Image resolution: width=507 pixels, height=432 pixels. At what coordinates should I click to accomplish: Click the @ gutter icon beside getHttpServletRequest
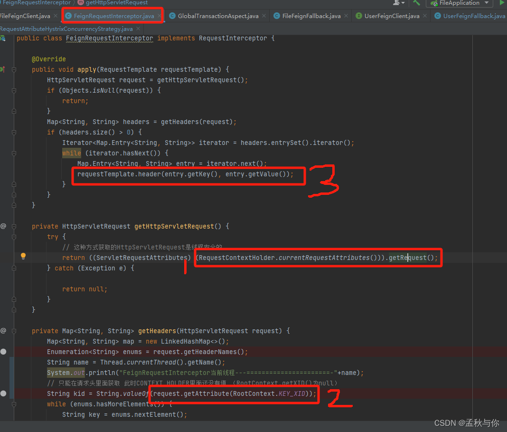(x=3, y=226)
